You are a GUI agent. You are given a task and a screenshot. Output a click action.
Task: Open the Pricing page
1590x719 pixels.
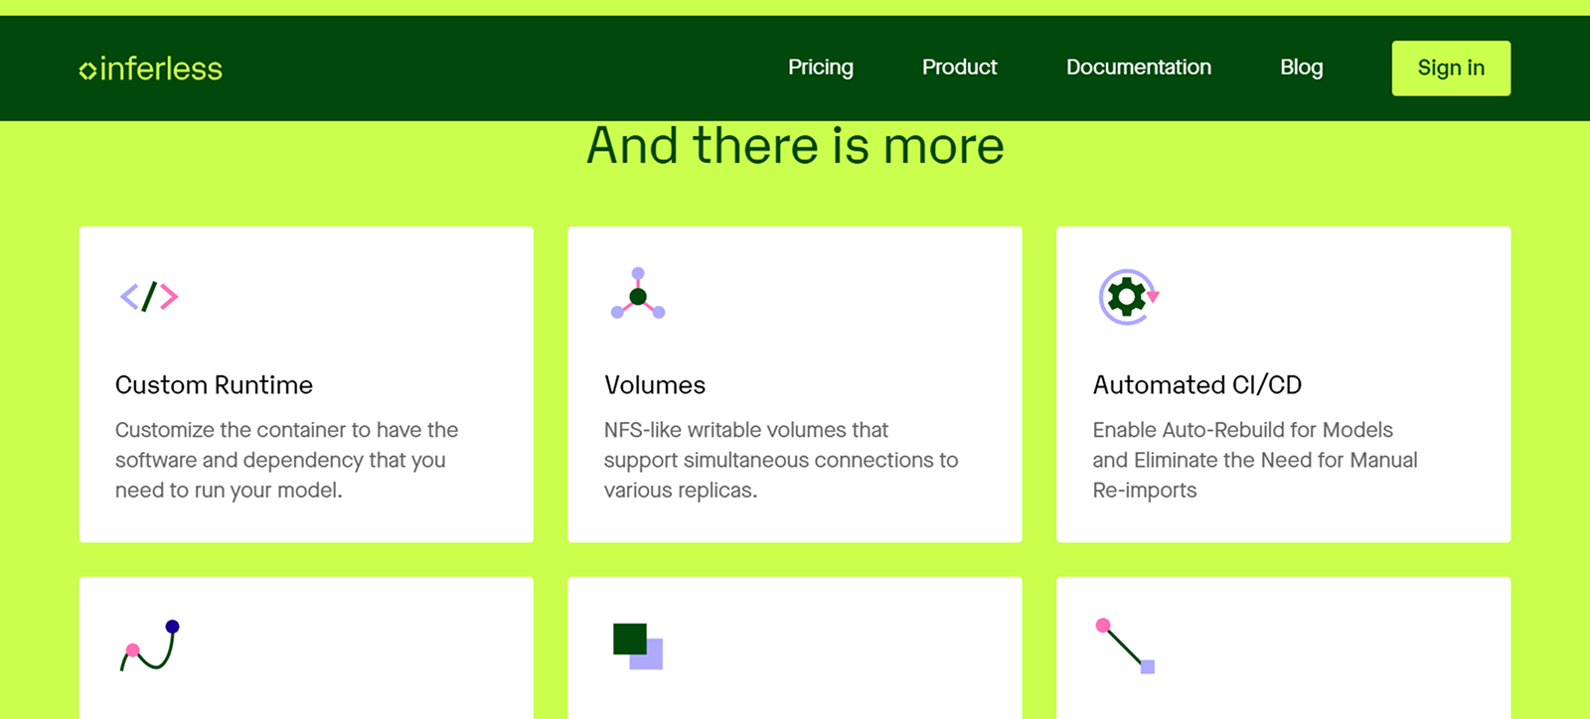click(x=821, y=68)
